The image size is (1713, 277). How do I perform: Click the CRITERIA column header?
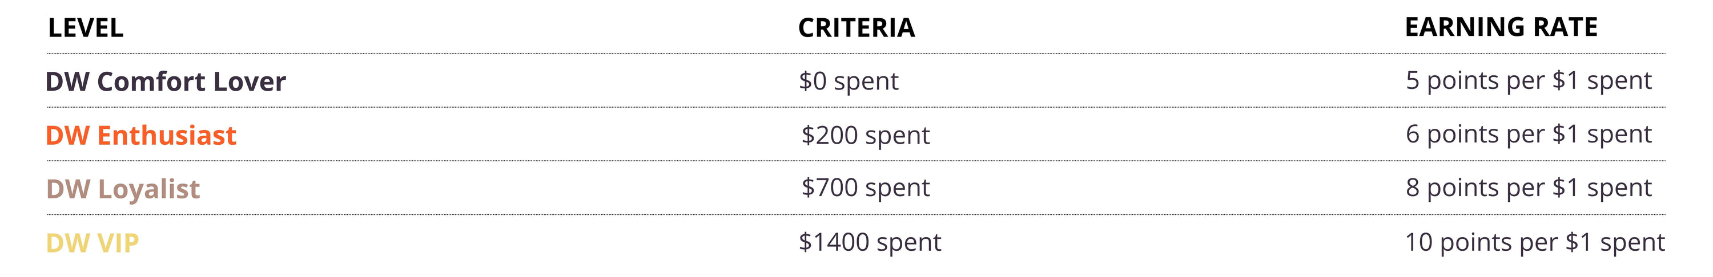(x=856, y=28)
